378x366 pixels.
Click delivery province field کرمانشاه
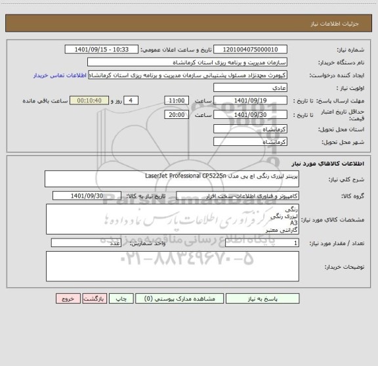[250, 129]
